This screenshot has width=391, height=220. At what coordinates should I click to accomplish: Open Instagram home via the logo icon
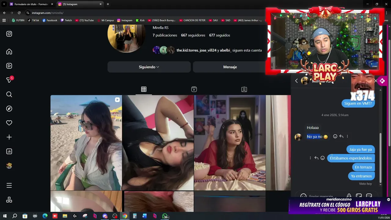click(9, 34)
